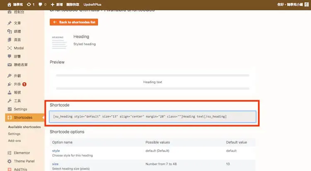Click the 'Heading' title text

pos(81,37)
